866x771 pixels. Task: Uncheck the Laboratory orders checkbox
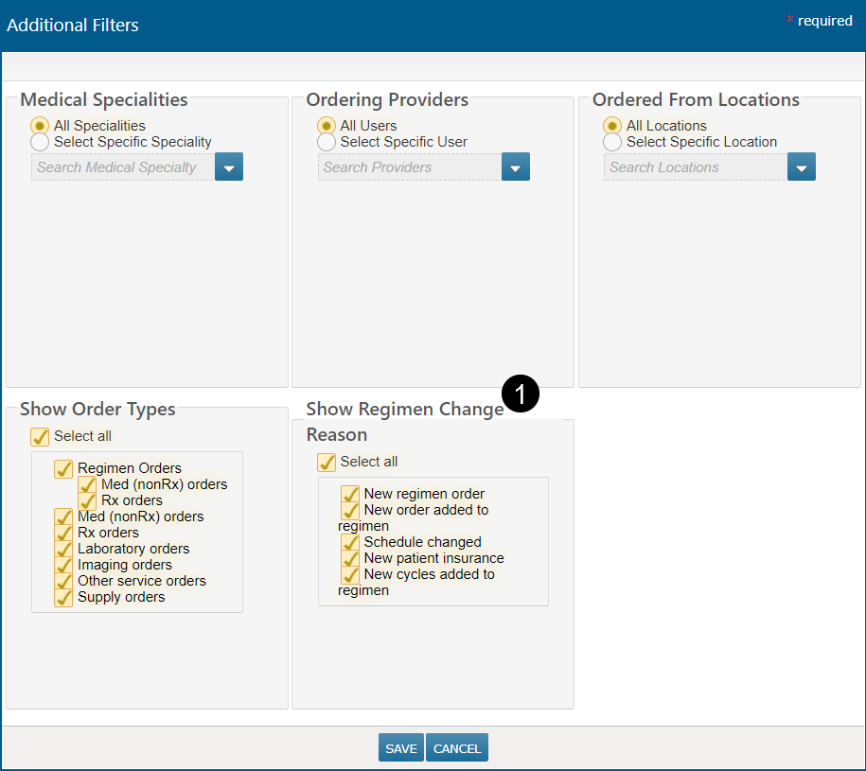pos(63,549)
